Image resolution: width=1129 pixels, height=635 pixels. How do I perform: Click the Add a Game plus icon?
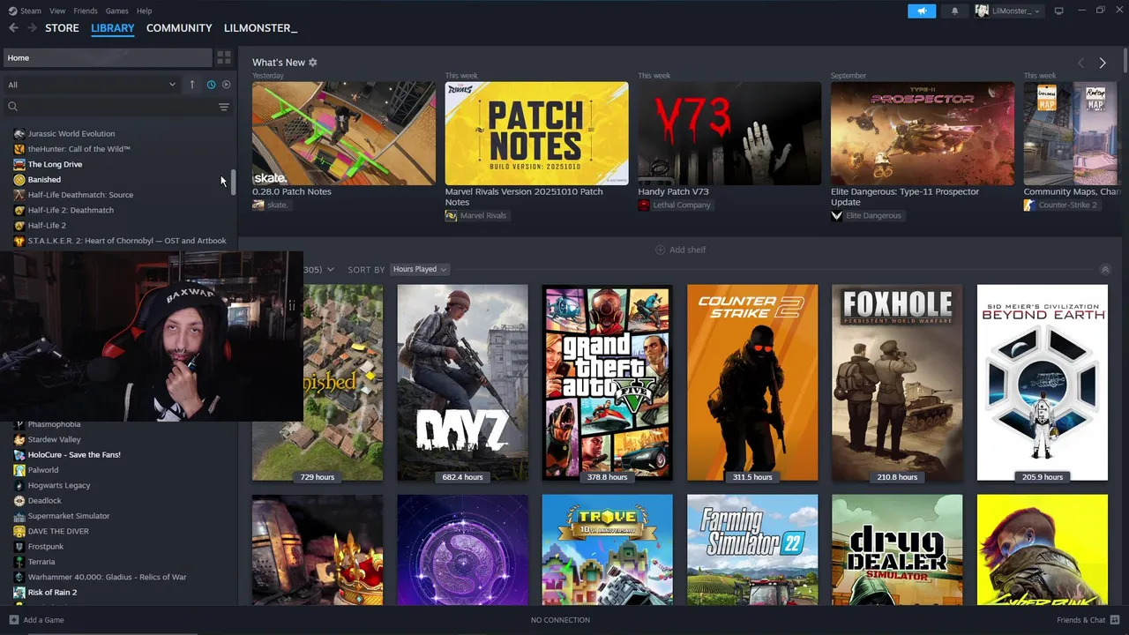pos(13,620)
